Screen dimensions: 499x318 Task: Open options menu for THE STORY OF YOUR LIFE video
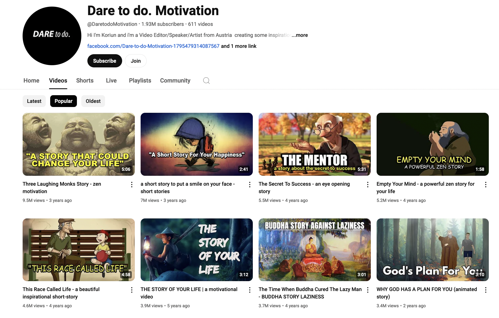click(250, 290)
